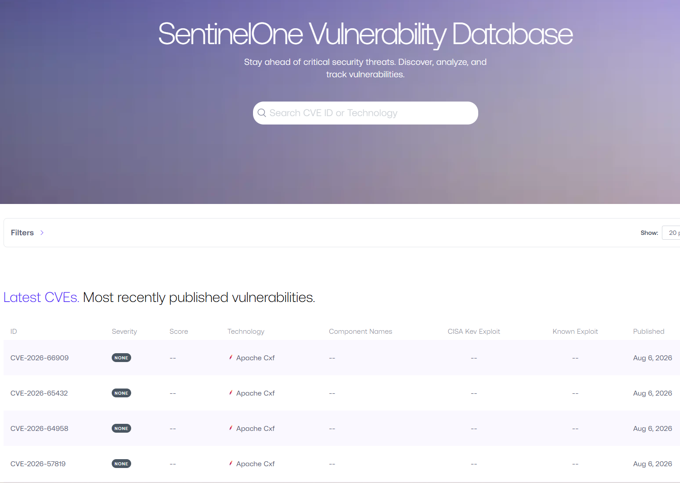Open the CVE-2026-57819 entry

[38, 464]
